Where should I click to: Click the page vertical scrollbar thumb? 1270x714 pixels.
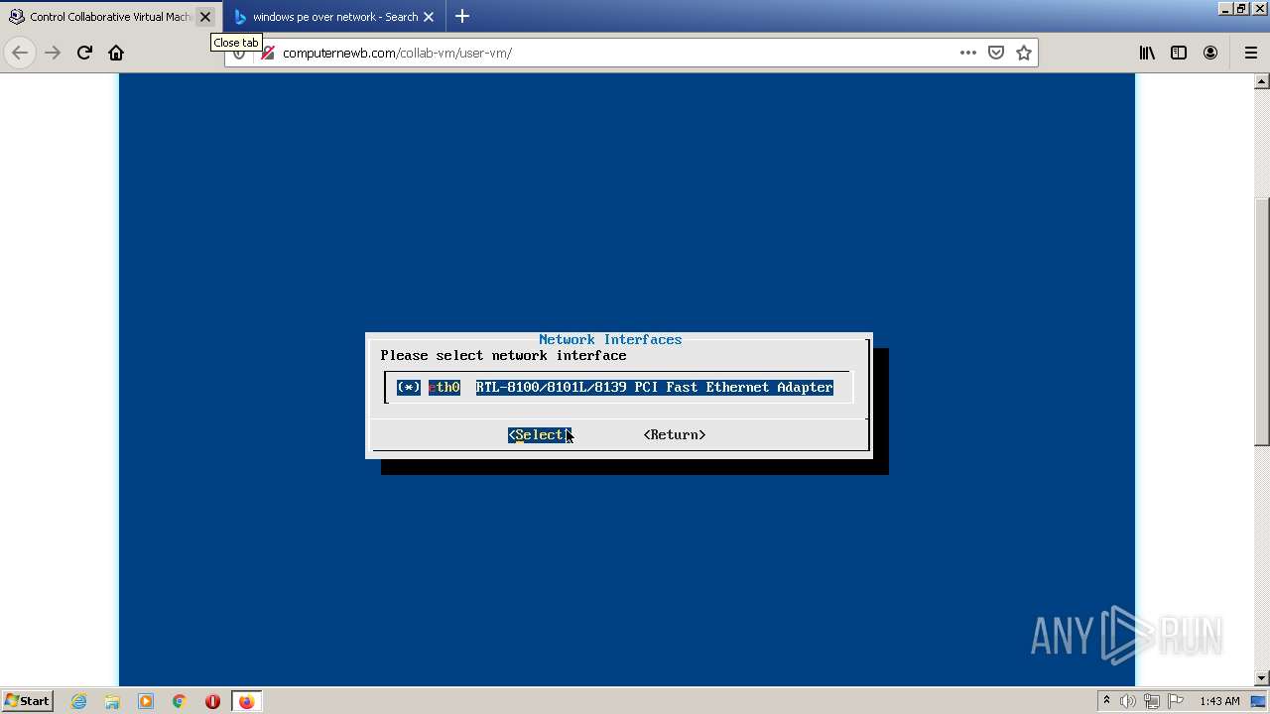tap(1262, 320)
